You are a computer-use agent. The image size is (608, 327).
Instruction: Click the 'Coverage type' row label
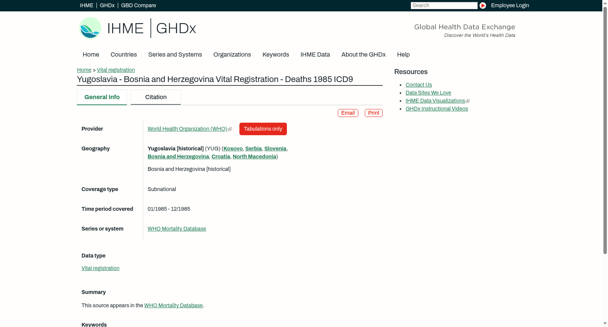point(100,190)
